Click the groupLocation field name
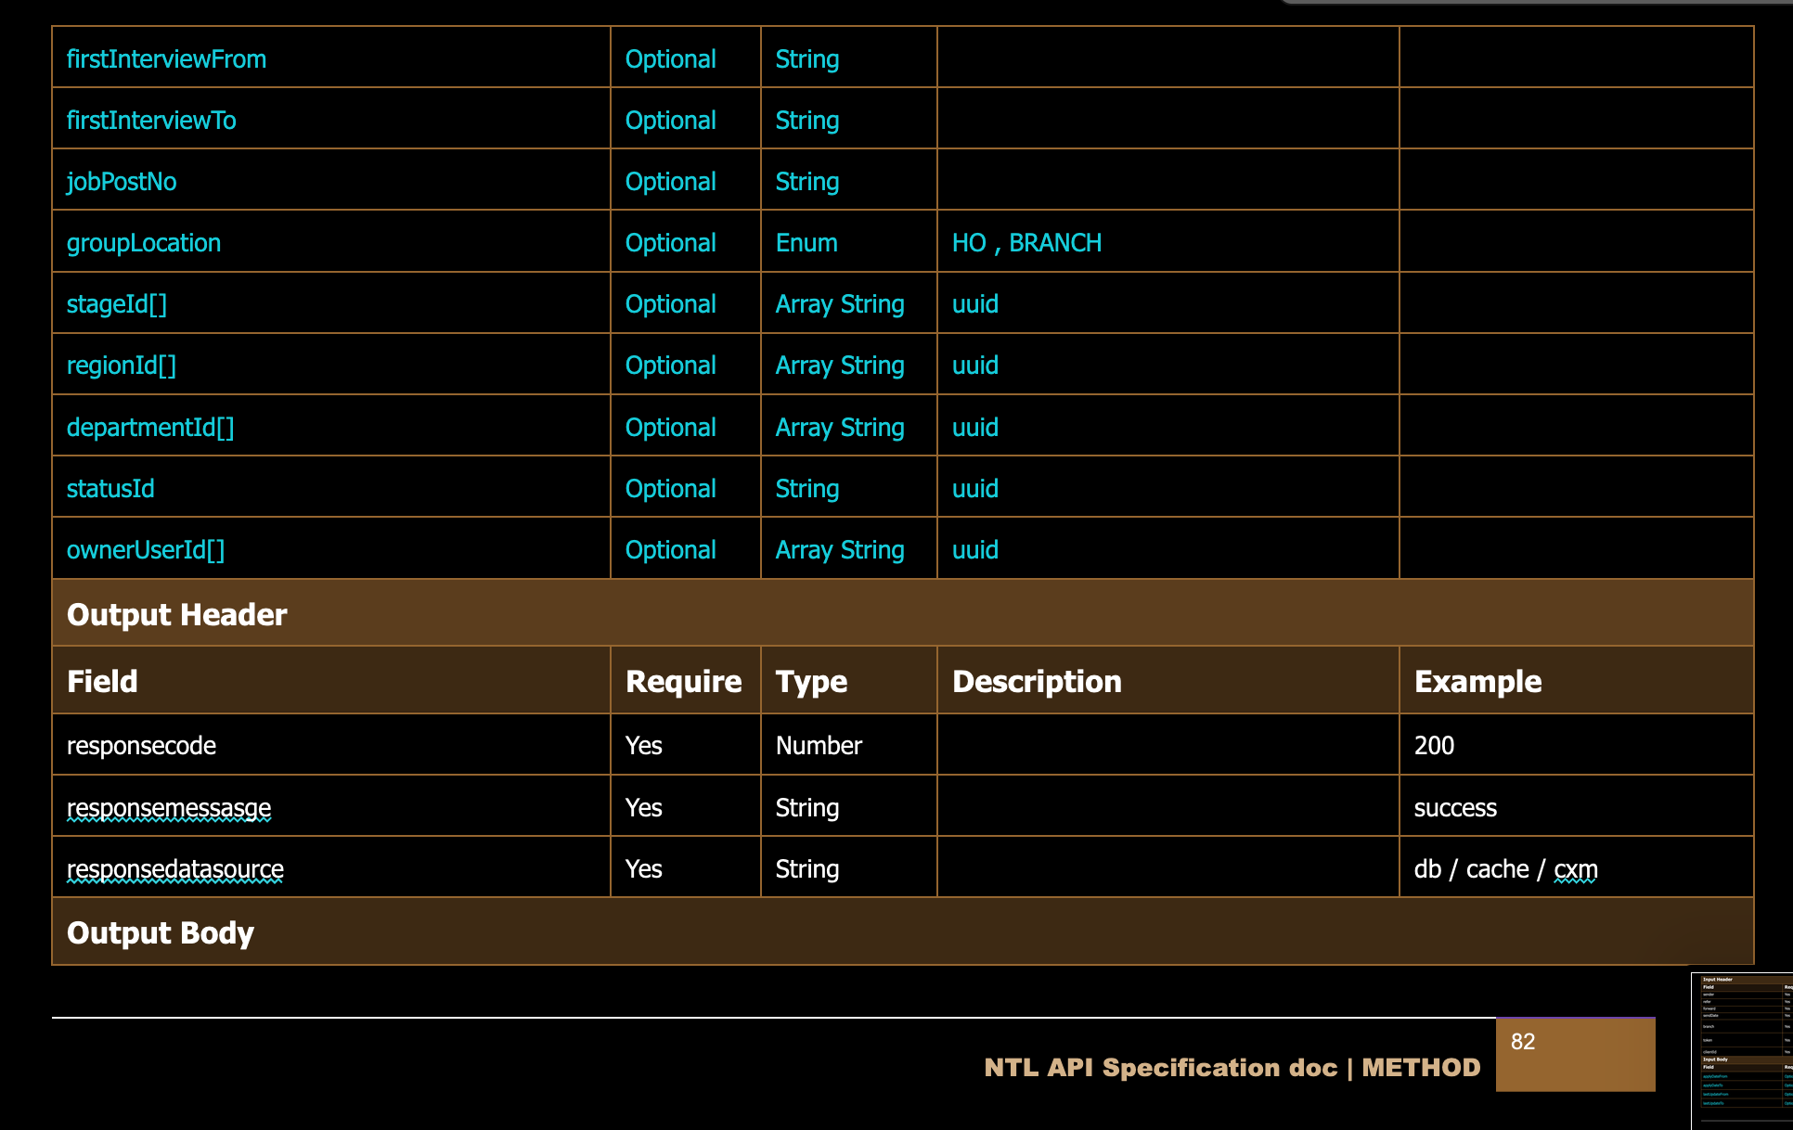This screenshot has width=1793, height=1130. coord(144,243)
